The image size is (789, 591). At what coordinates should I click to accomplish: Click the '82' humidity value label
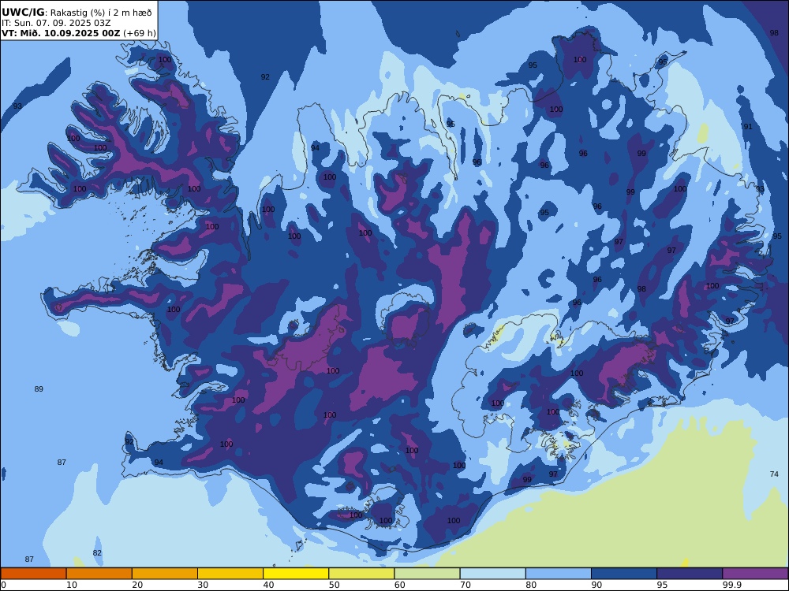[97, 553]
